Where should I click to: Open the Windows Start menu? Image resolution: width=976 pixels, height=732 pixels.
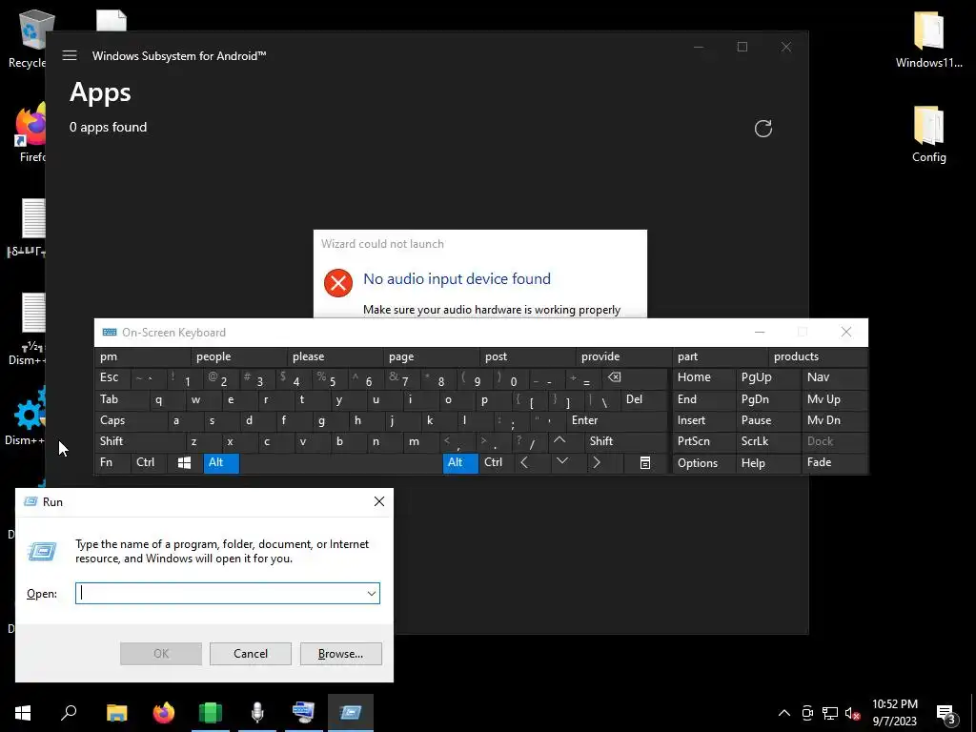[23, 713]
